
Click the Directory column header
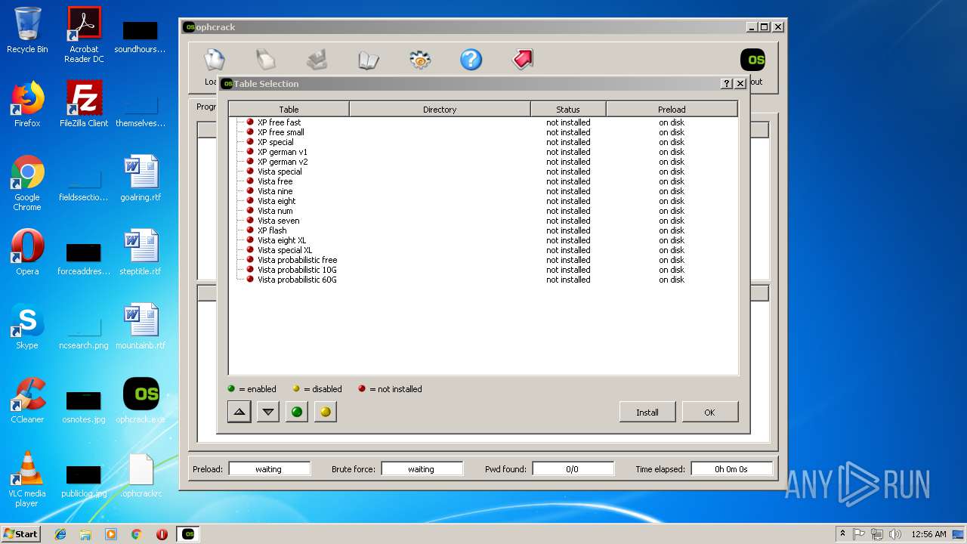(440, 110)
